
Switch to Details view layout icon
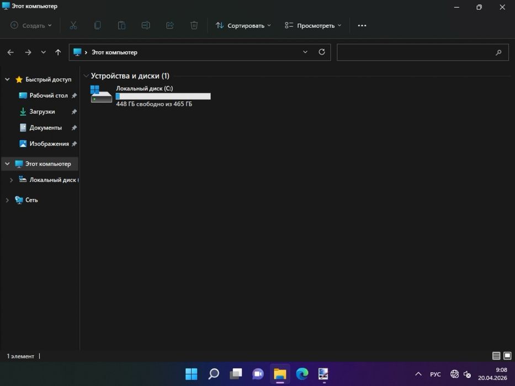click(x=496, y=356)
